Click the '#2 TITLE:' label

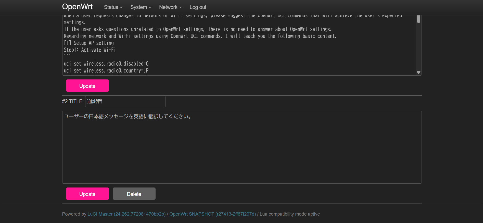pyautogui.click(x=73, y=101)
